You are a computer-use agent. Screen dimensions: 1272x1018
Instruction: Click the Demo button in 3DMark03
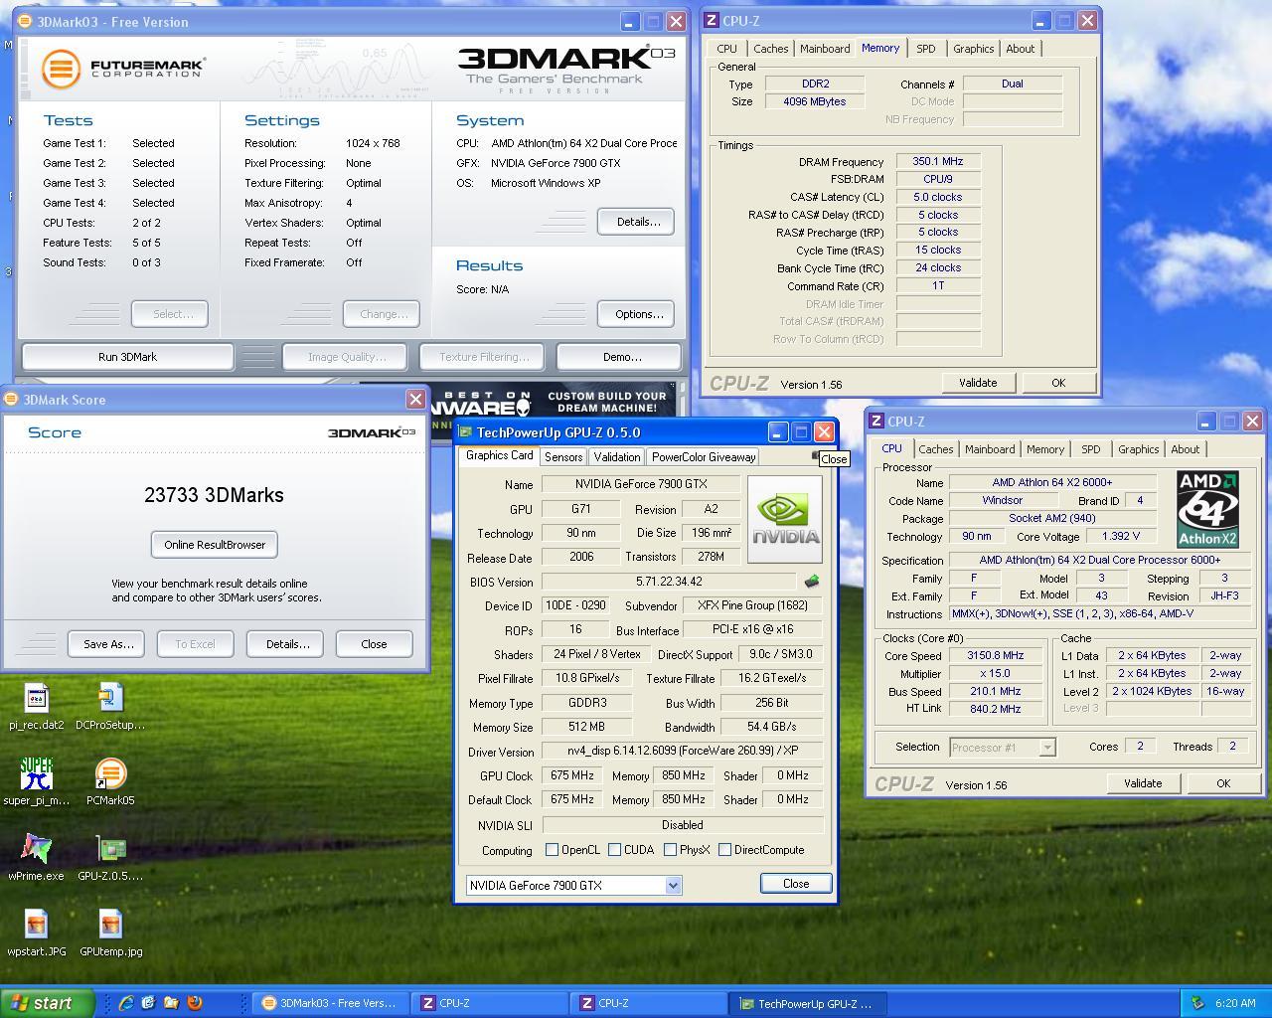(621, 357)
